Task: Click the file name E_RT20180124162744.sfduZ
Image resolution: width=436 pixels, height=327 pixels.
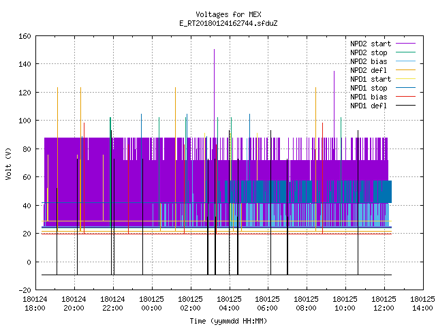Action: (x=228, y=23)
